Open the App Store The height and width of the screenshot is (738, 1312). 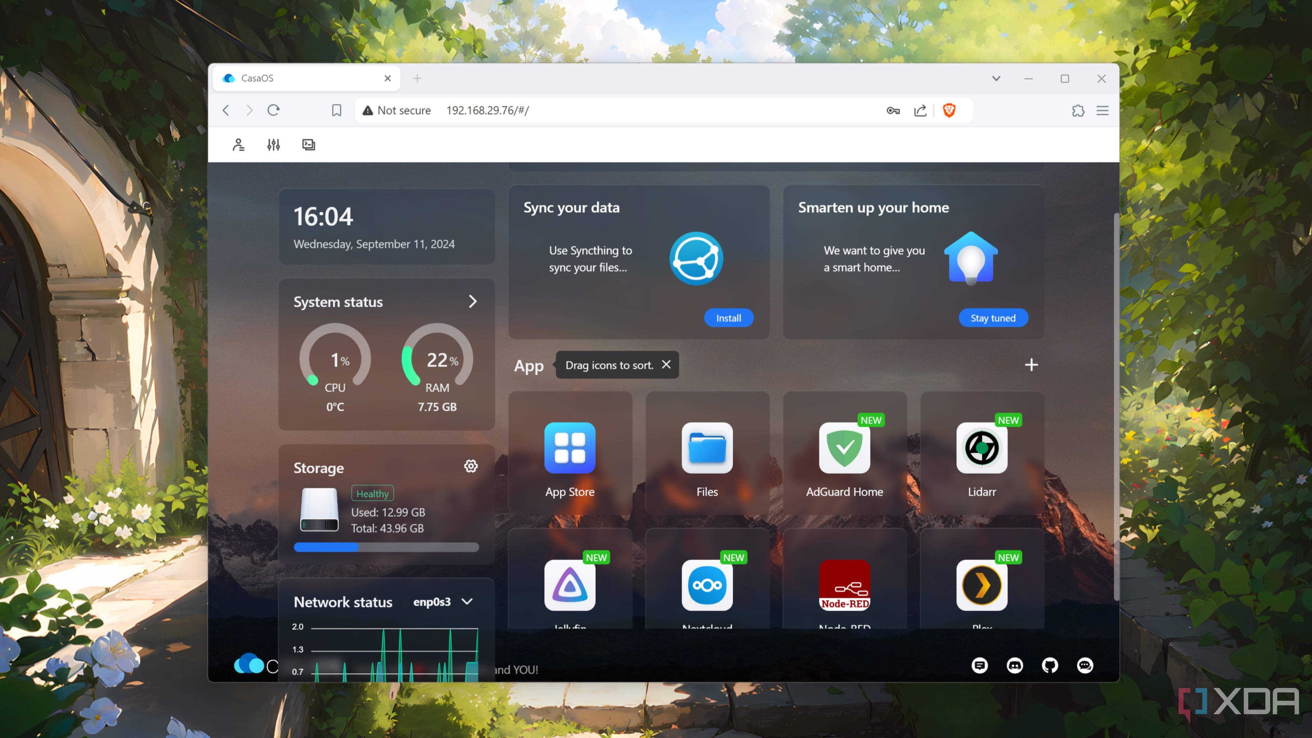[570, 448]
